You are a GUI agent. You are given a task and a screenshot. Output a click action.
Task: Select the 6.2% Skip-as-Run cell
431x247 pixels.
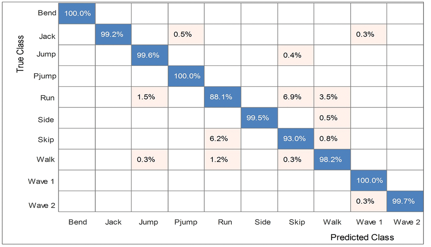222,139
